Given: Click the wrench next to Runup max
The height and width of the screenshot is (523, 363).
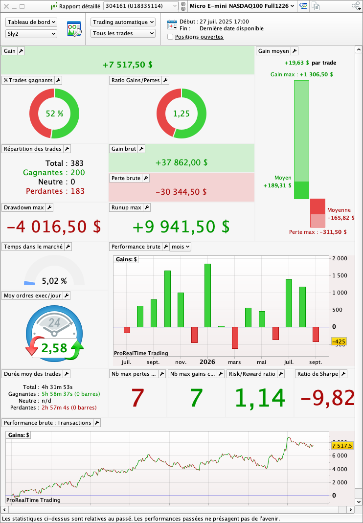Looking at the screenshot, I should pyautogui.click(x=146, y=207).
